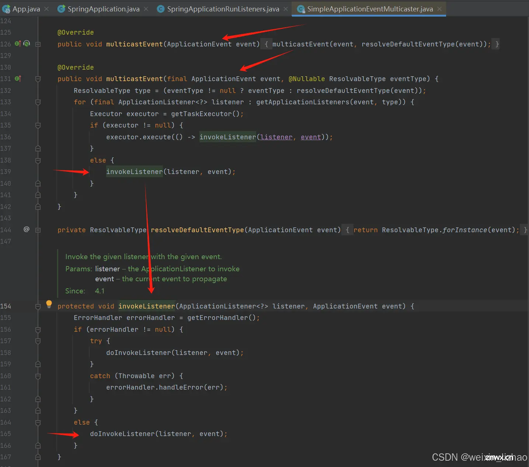Viewport: 529px width, 467px height.
Task: Click the 'Invoke the given listener' doc comment
Action: click(143, 257)
